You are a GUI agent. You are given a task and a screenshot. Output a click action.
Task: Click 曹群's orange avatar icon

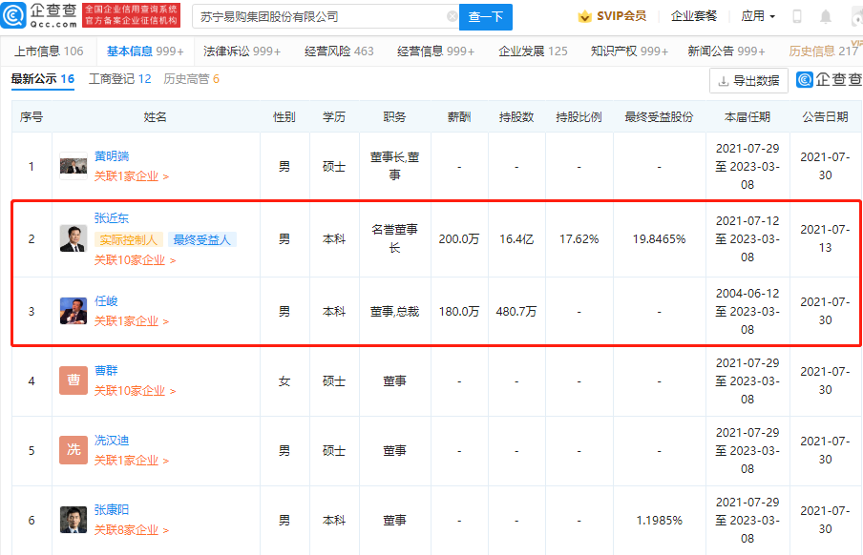74,380
